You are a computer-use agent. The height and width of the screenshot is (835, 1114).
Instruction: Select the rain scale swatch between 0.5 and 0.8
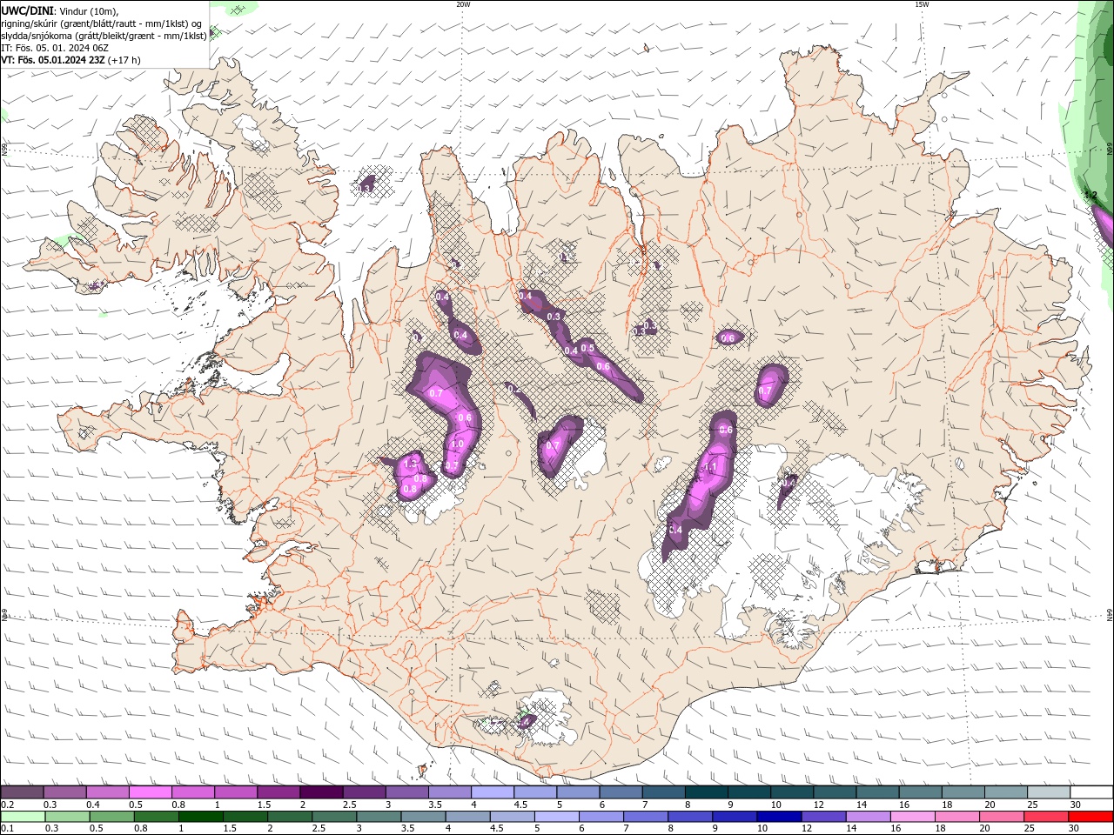point(112,816)
